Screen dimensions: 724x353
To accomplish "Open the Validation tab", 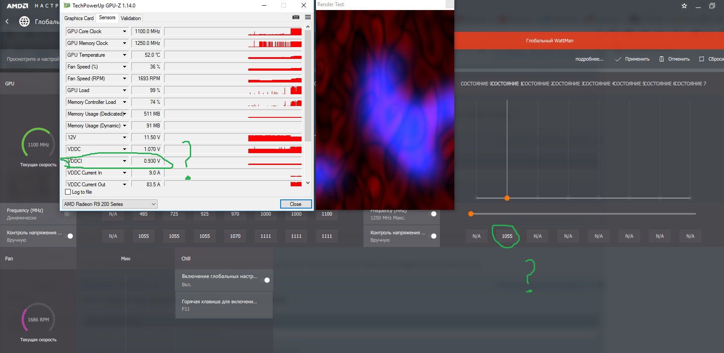I will point(131,18).
